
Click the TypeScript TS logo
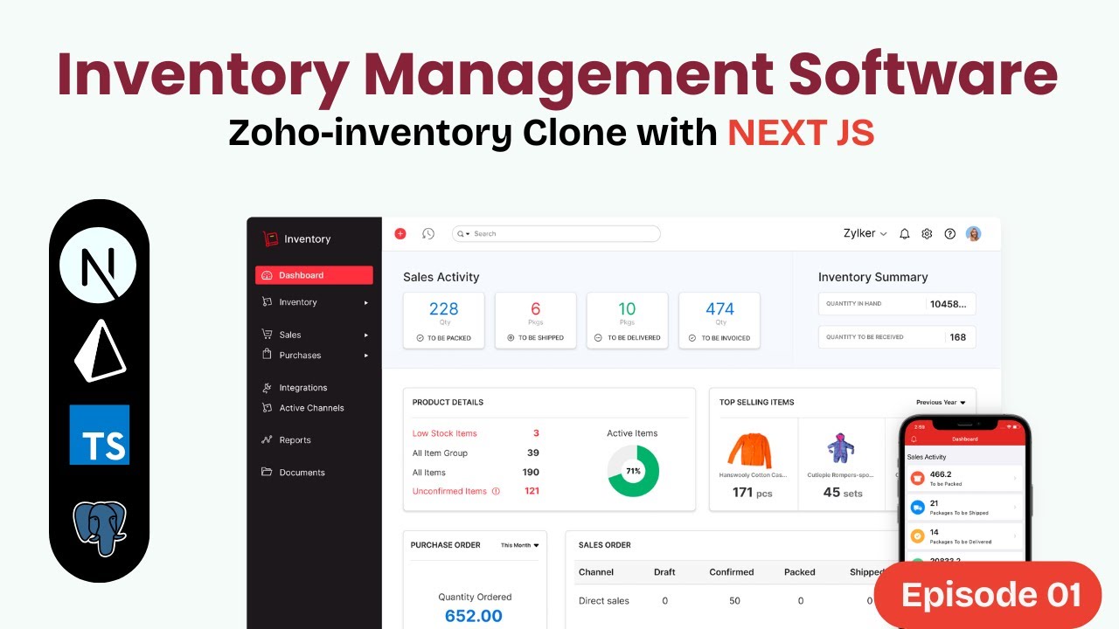click(99, 434)
